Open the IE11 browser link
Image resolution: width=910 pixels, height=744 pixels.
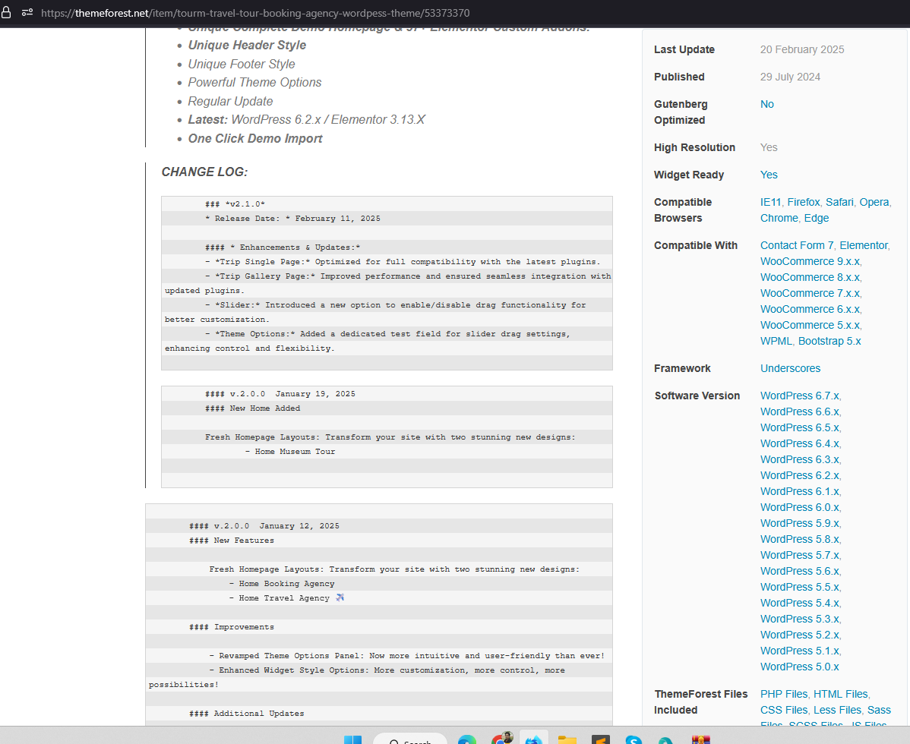click(x=771, y=203)
